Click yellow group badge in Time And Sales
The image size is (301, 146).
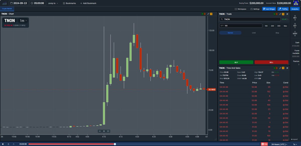point(283,68)
